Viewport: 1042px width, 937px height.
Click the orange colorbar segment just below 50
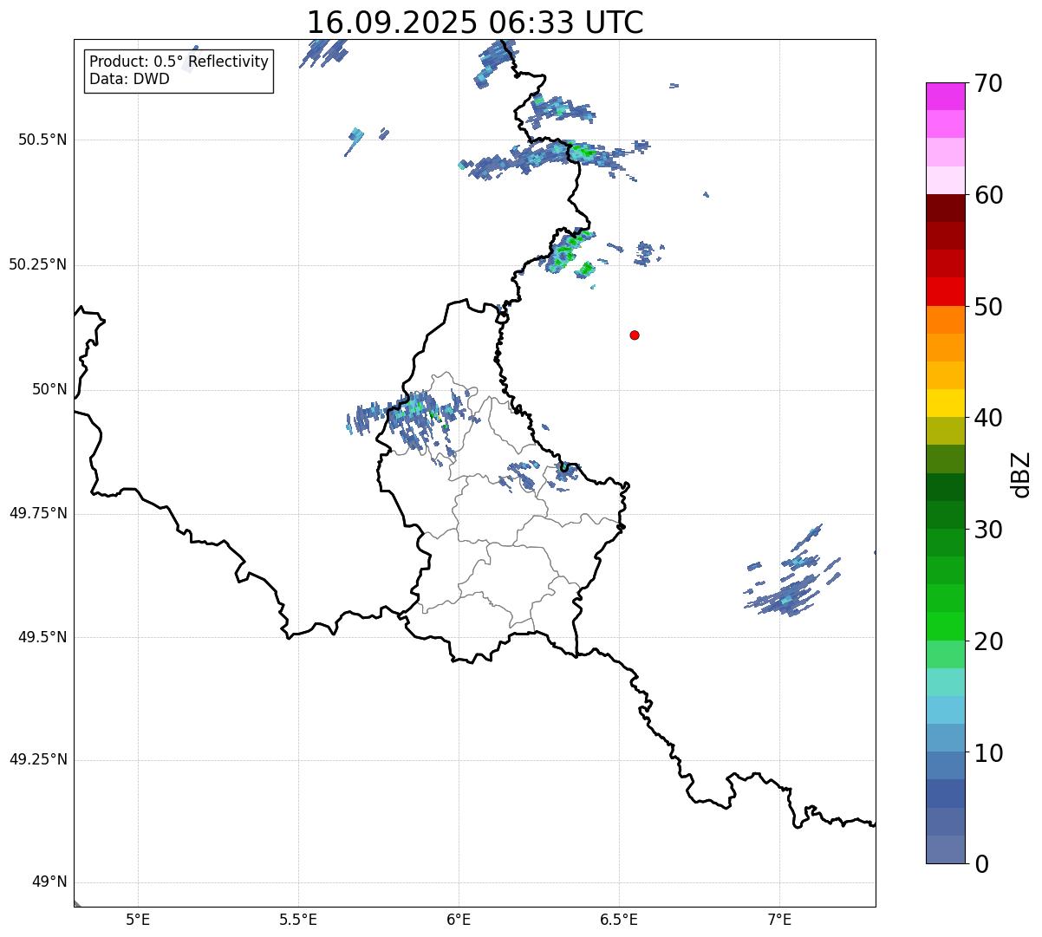(946, 319)
